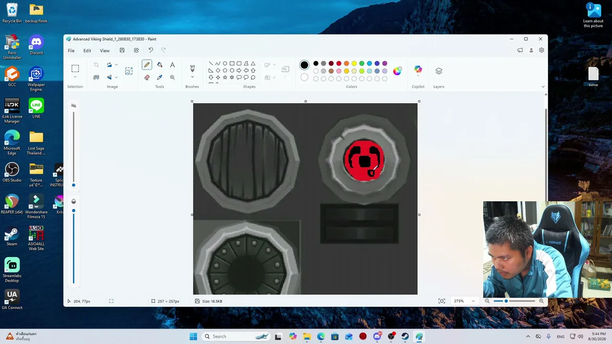Select the Fill bucket tool
The image size is (612, 344).
pyautogui.click(x=160, y=65)
